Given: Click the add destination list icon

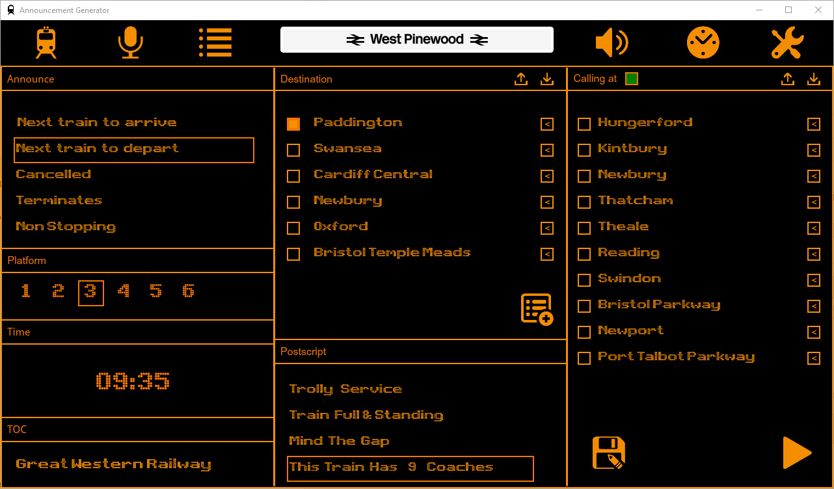Looking at the screenshot, I should tap(537, 310).
